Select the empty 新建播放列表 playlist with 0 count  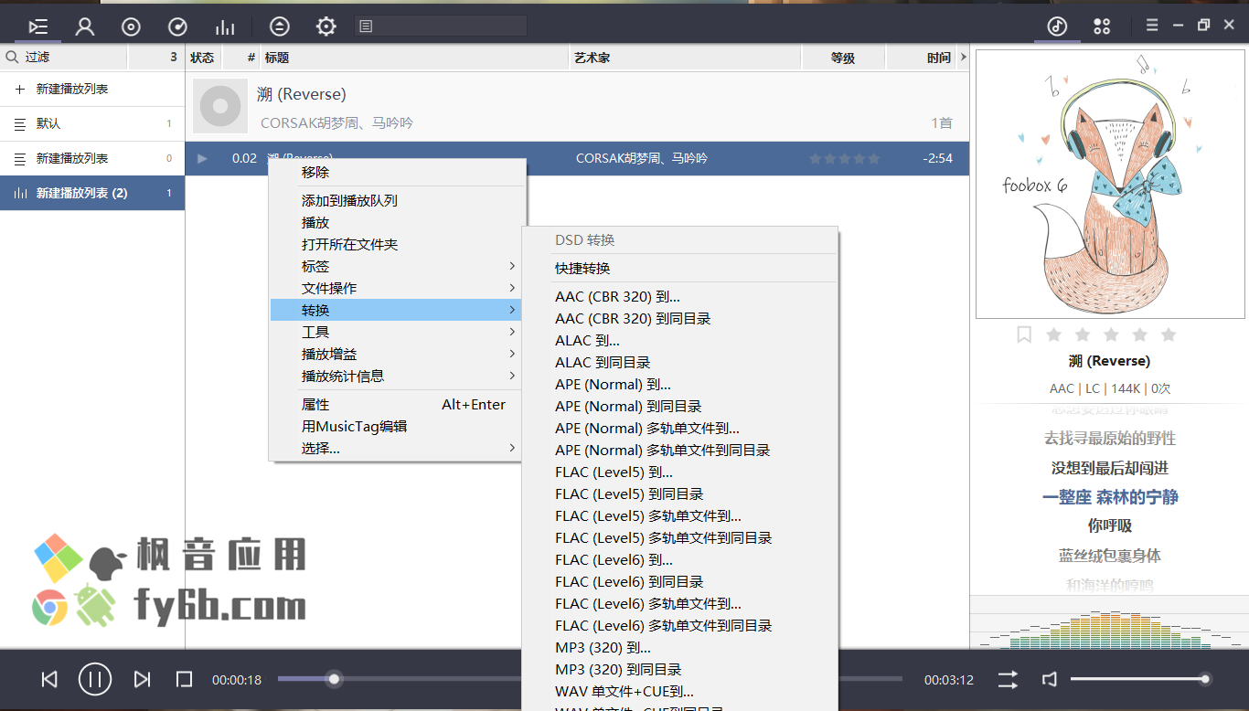[x=92, y=158]
